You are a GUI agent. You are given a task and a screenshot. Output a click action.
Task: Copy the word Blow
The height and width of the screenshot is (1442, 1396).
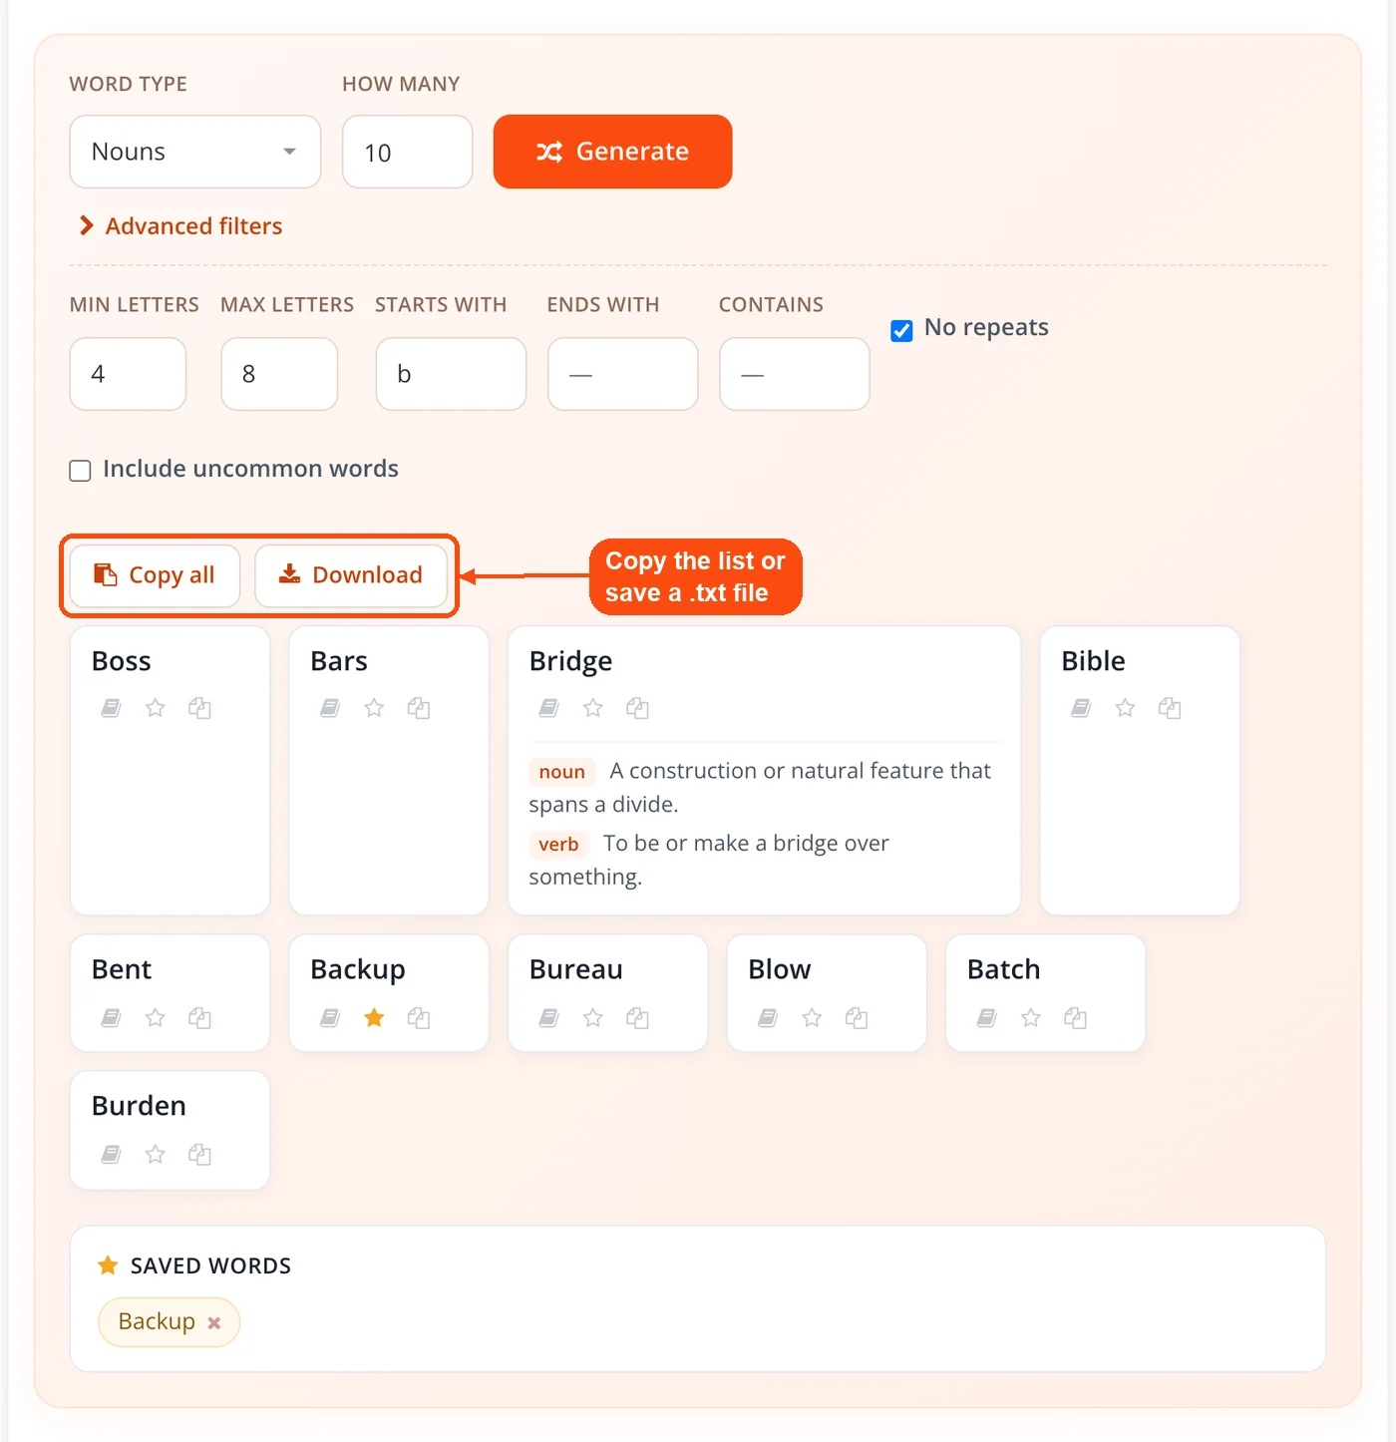point(857,1017)
